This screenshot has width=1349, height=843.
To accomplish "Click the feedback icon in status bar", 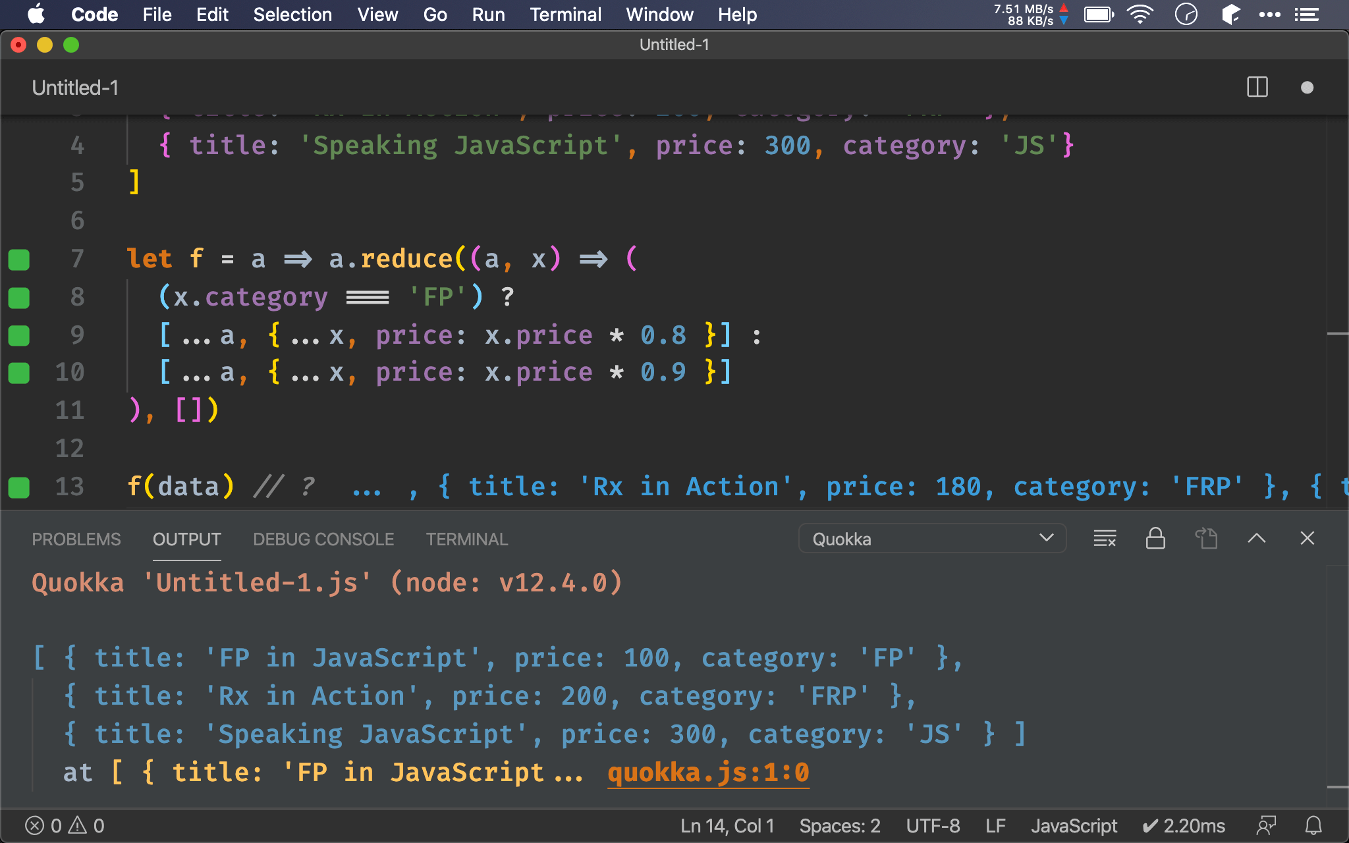I will click(x=1266, y=826).
